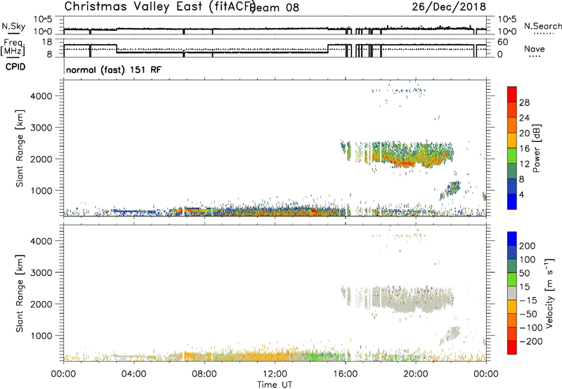Click the 'Slant Range [km]' label of power panel

(x=20, y=148)
